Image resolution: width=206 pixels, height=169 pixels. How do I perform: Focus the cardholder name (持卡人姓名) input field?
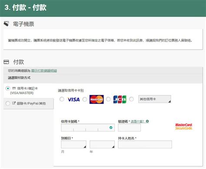tap(145, 144)
